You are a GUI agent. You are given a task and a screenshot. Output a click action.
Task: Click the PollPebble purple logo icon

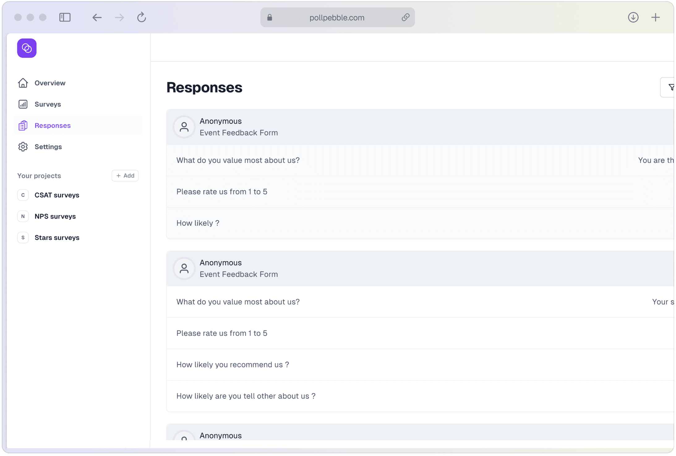coord(27,48)
